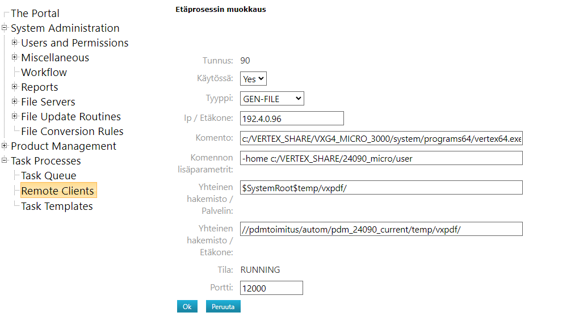Collapse the System Administration tree node

5,28
